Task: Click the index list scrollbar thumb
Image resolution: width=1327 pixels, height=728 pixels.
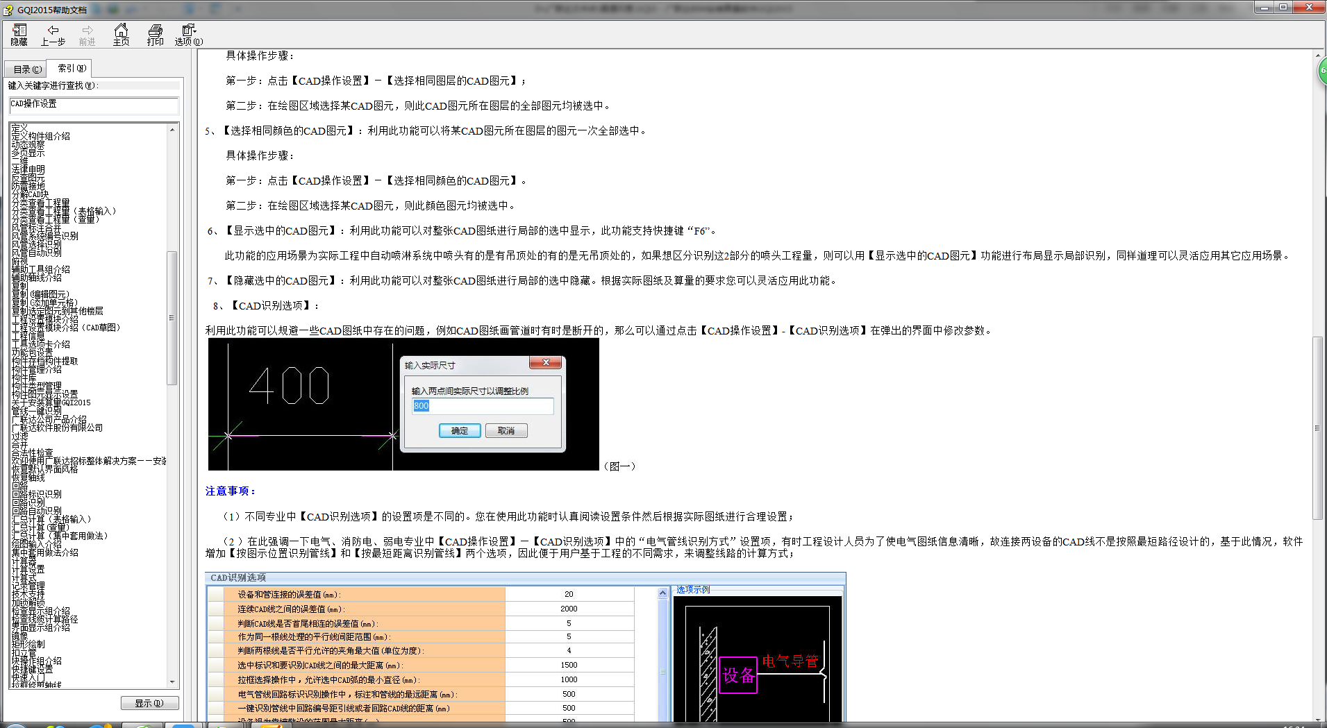Action: point(172,318)
